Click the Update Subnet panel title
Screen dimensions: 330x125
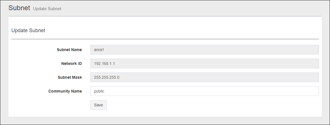tap(28, 30)
